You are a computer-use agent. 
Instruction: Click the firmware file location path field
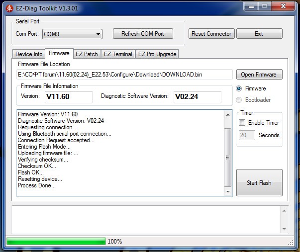point(124,75)
